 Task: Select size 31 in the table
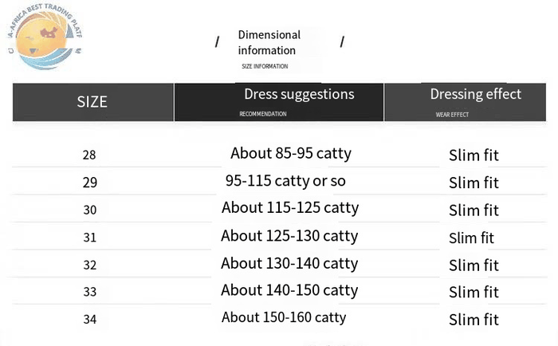[x=89, y=238]
